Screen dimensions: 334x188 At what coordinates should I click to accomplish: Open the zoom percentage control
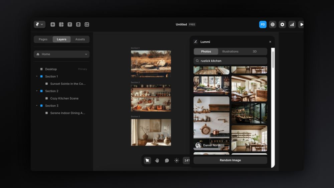point(187,160)
